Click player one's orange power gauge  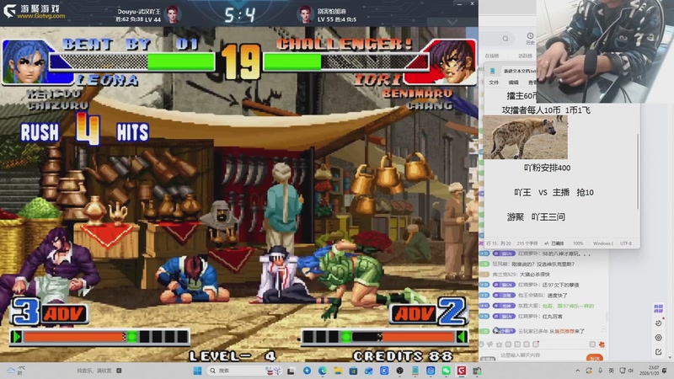pos(73,336)
